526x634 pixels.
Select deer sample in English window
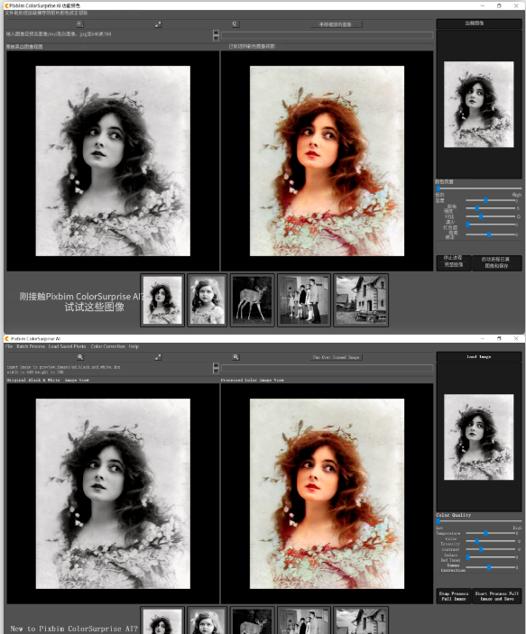coord(252,620)
